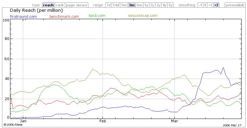Set range to 7d
The image size is (247, 128).
109,5
